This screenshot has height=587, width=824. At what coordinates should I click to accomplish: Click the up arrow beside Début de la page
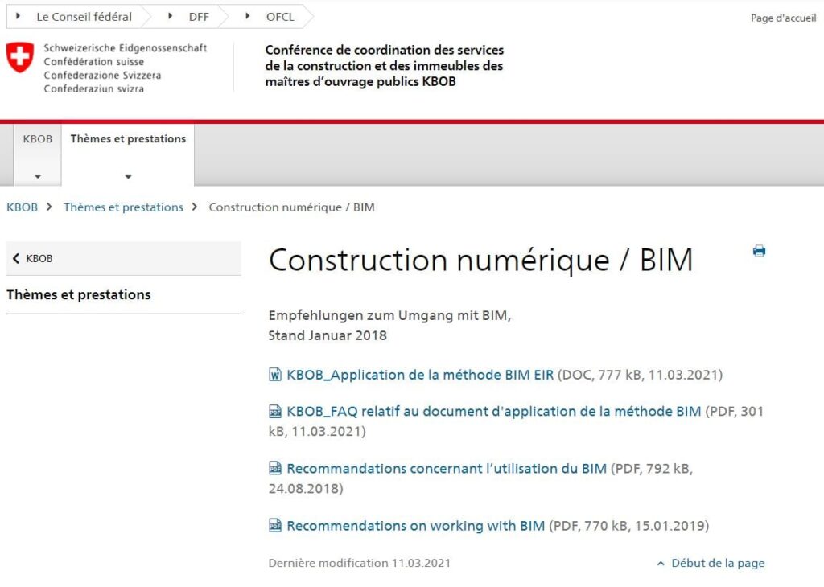(661, 564)
